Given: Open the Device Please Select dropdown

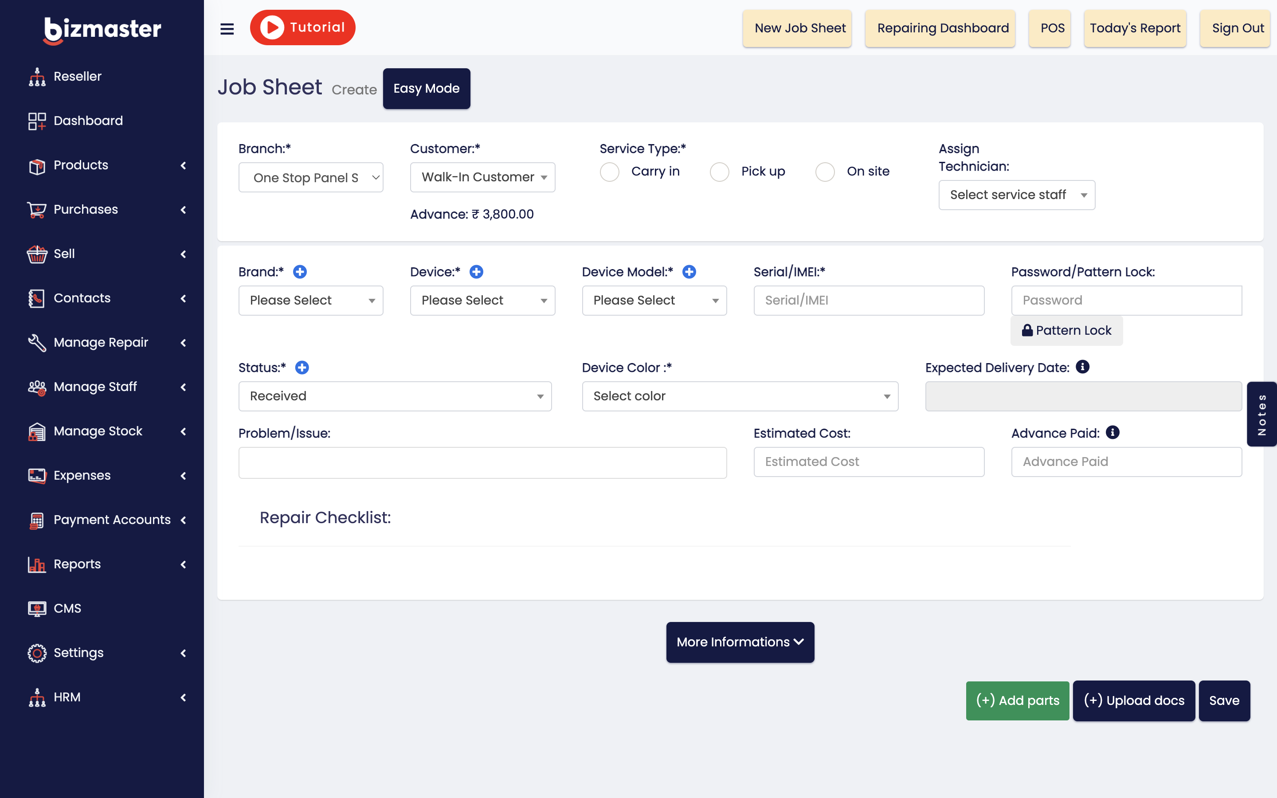Looking at the screenshot, I should click(x=482, y=300).
